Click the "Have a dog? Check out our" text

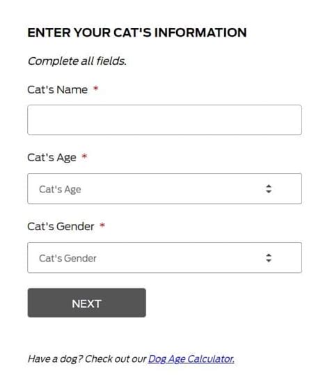[x=87, y=359]
